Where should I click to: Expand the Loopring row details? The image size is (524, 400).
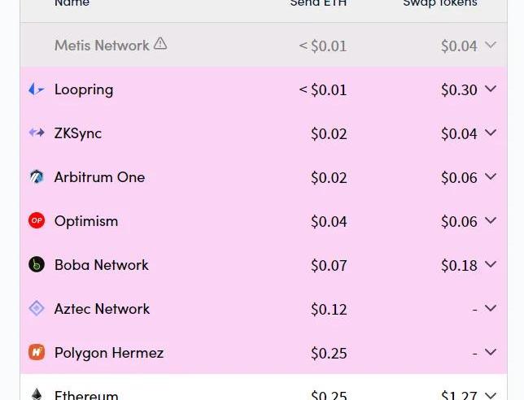(x=490, y=89)
